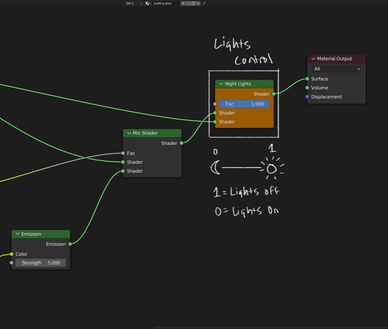The image size is (388, 329).
Task: Select the Mix Shader node header
Action: click(x=152, y=133)
